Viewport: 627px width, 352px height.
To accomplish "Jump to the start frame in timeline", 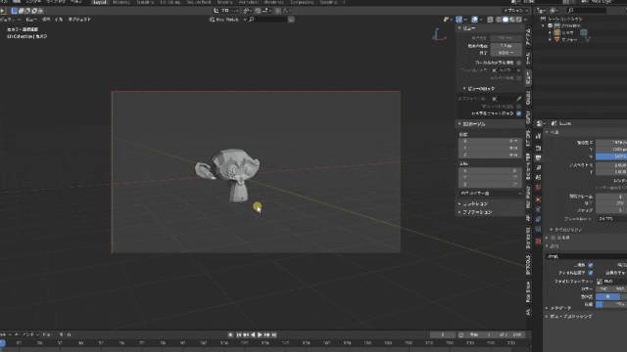I will tap(239, 334).
